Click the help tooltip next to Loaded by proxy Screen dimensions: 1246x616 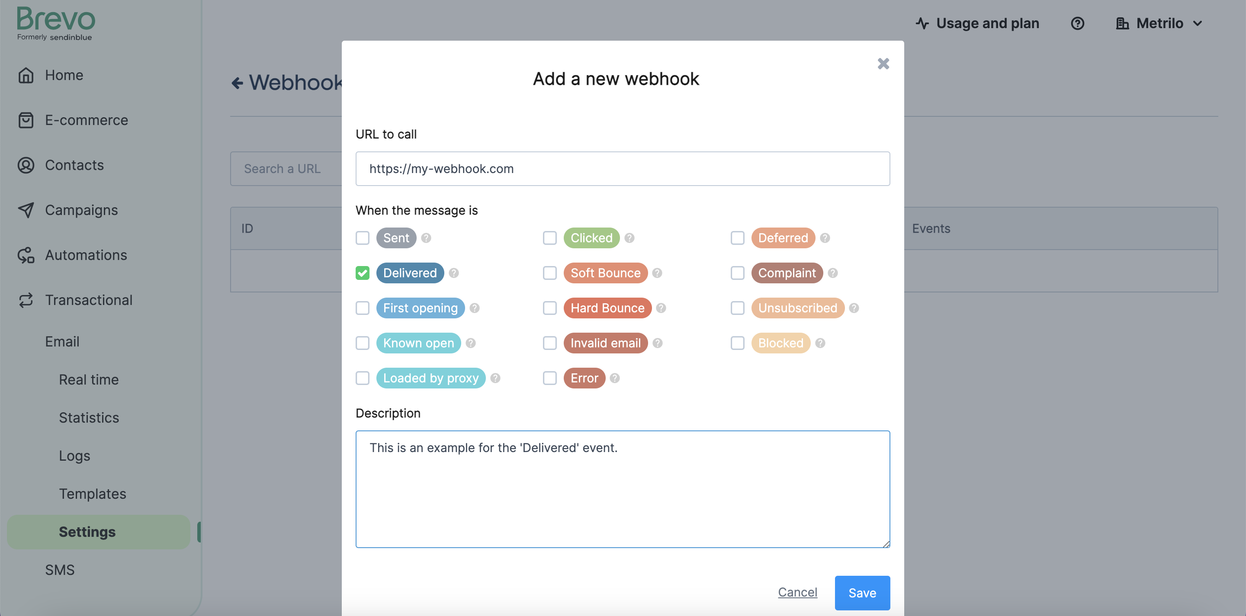tap(495, 378)
